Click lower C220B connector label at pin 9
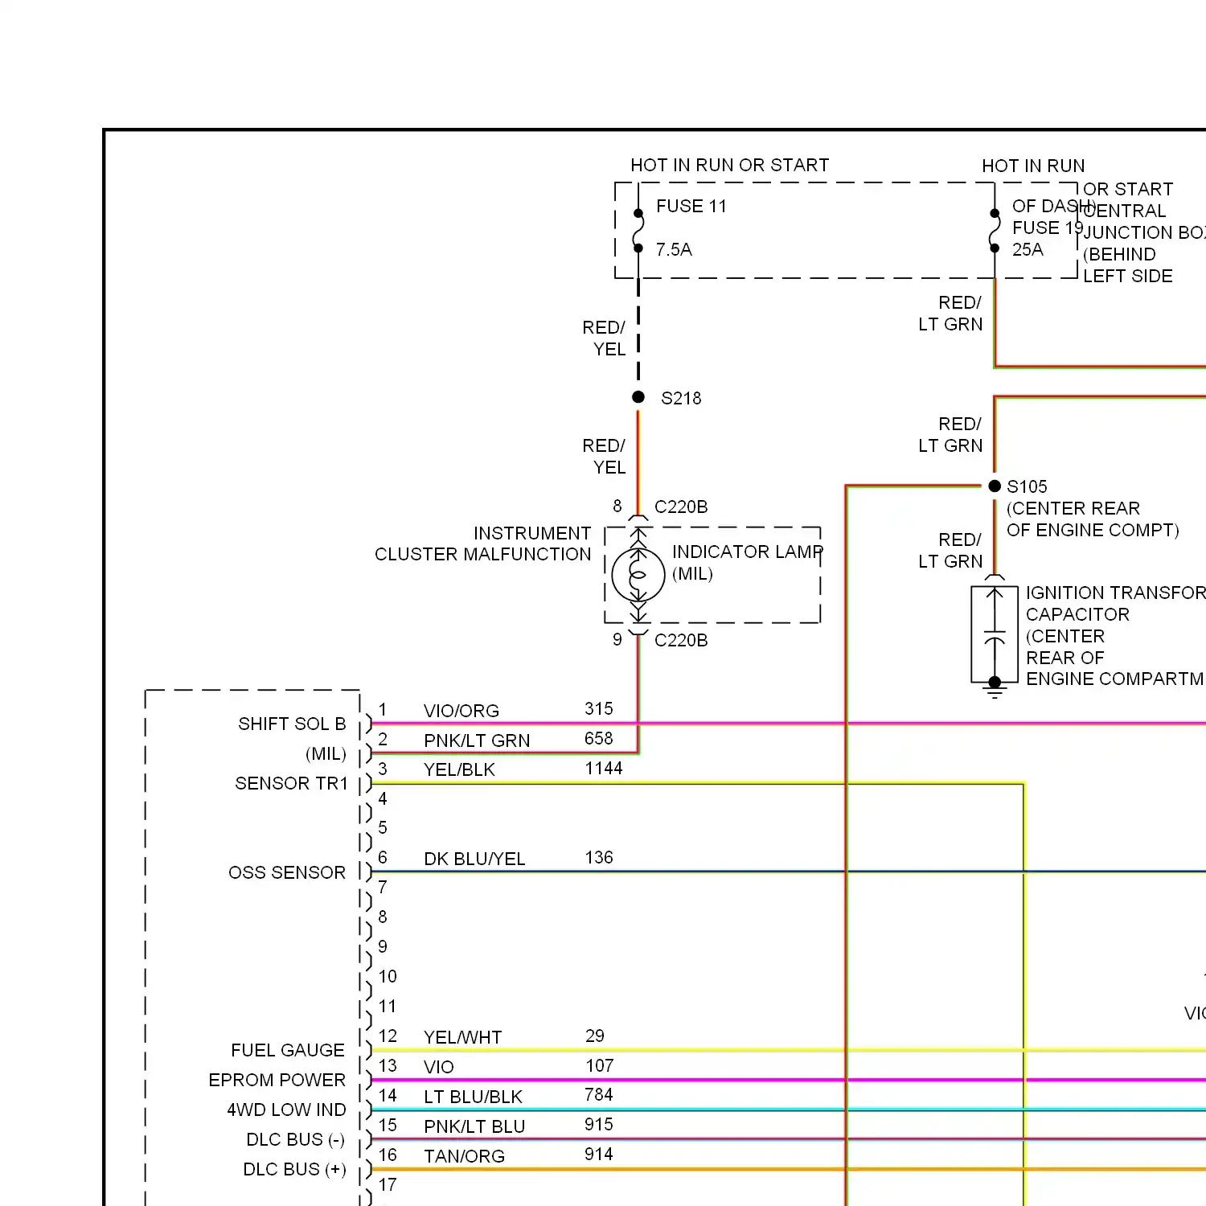1206x1206 pixels. (x=681, y=641)
